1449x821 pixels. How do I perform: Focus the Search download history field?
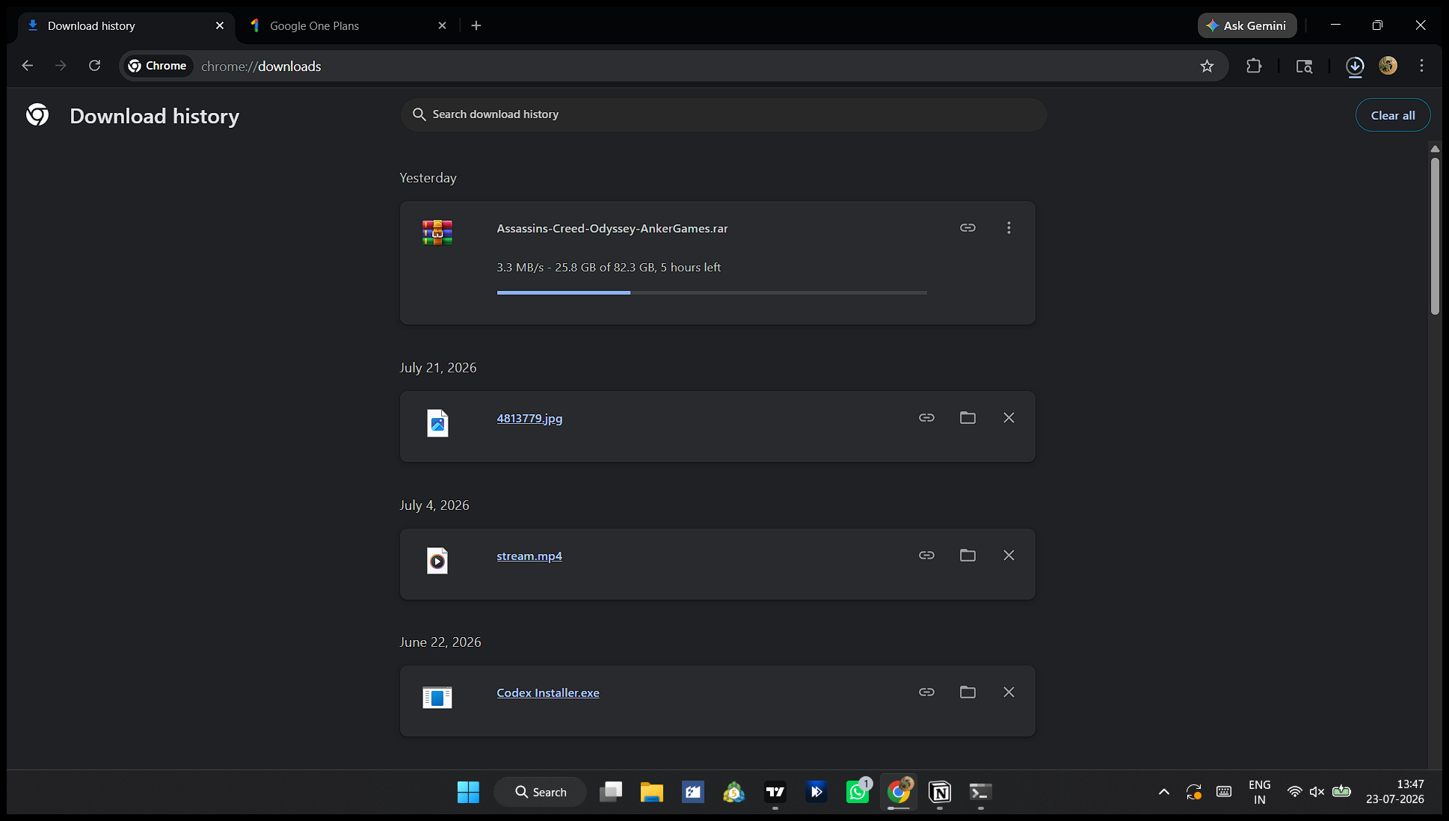(723, 114)
